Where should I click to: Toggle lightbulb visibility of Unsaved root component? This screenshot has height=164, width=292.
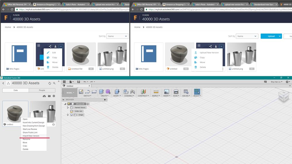[69, 104]
